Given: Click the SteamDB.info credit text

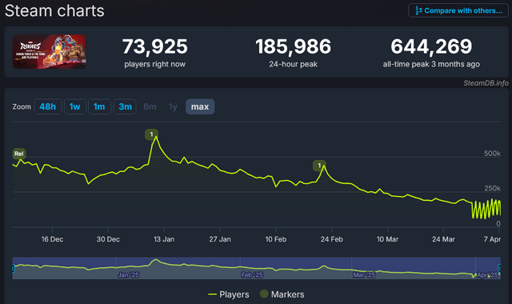Looking at the screenshot, I should coord(486,83).
